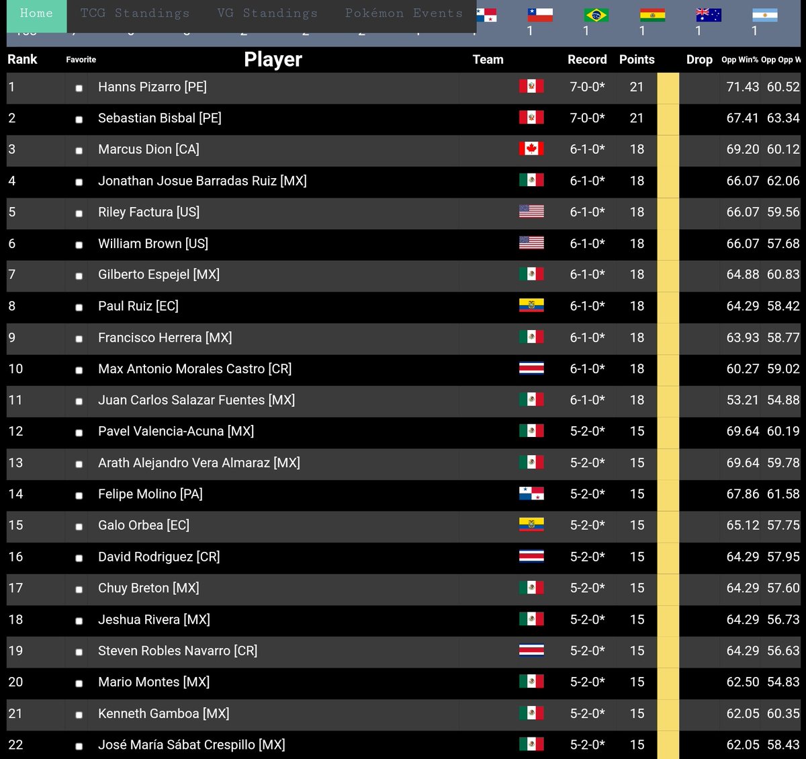The width and height of the screenshot is (806, 759).
Task: Click Peru flag for Sebastian Bisbal
Action: click(531, 118)
